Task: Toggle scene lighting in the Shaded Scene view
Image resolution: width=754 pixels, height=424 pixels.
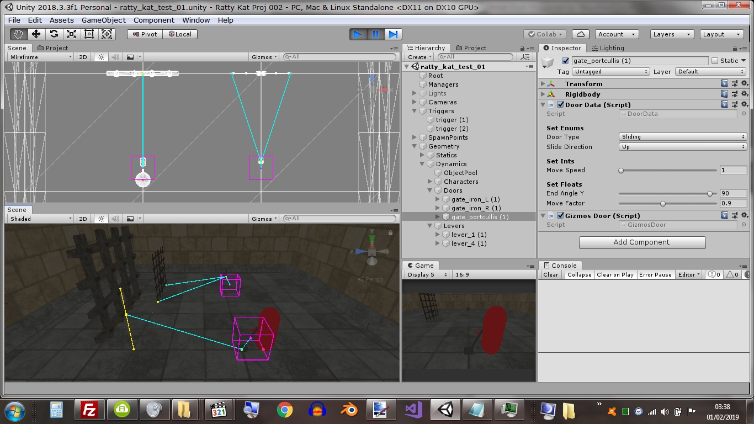Action: tap(101, 219)
